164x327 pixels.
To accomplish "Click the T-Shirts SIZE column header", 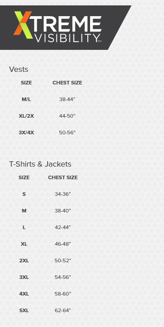I will [24, 177].
